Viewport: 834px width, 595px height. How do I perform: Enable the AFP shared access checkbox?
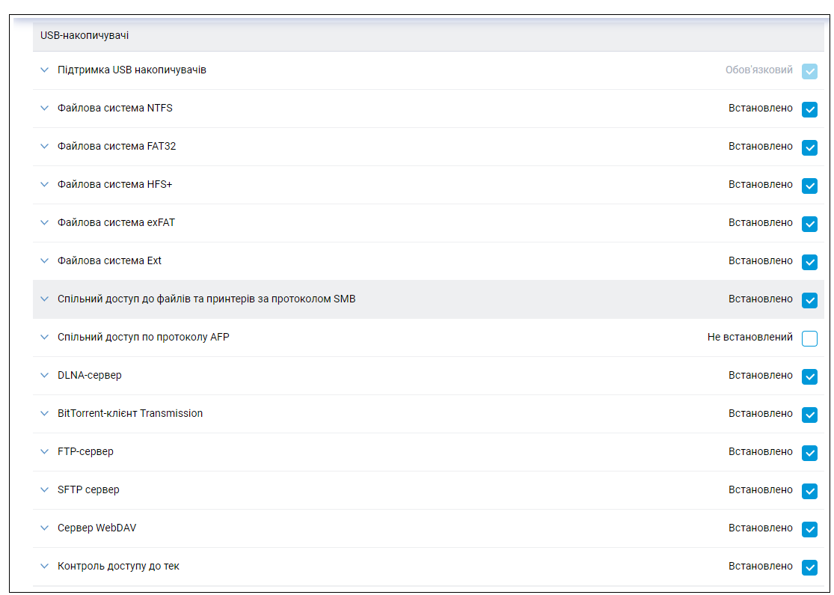[x=809, y=338]
